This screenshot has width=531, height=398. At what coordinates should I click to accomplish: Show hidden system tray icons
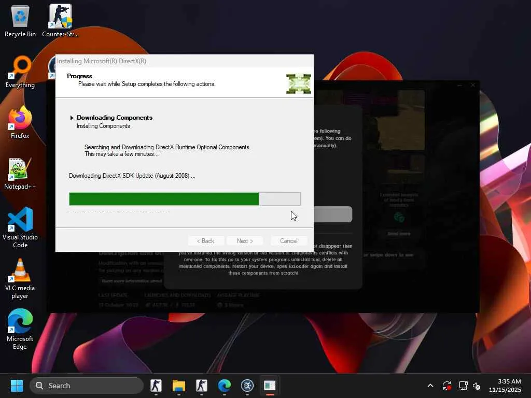tap(430, 386)
